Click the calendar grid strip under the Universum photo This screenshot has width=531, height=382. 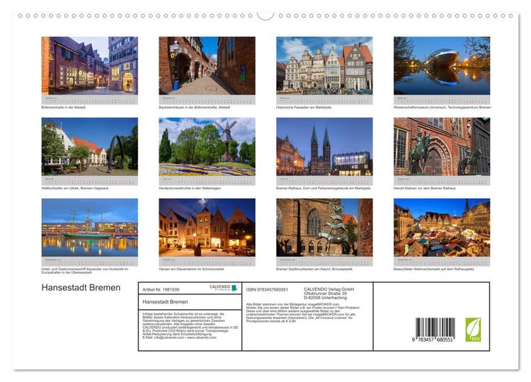click(442, 100)
